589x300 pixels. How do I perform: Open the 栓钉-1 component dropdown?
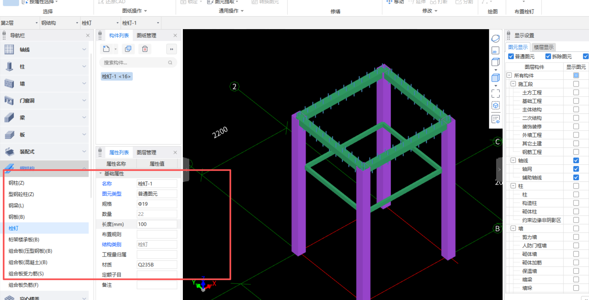pyautogui.click(x=141, y=23)
